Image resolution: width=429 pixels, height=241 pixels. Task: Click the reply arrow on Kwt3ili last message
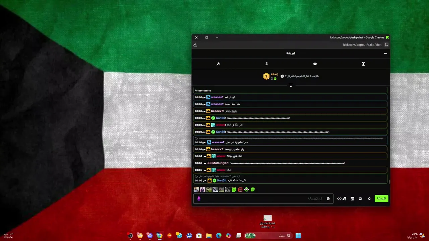(196, 176)
